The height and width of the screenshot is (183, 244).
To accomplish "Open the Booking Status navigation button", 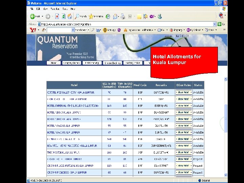I will 133,63.
